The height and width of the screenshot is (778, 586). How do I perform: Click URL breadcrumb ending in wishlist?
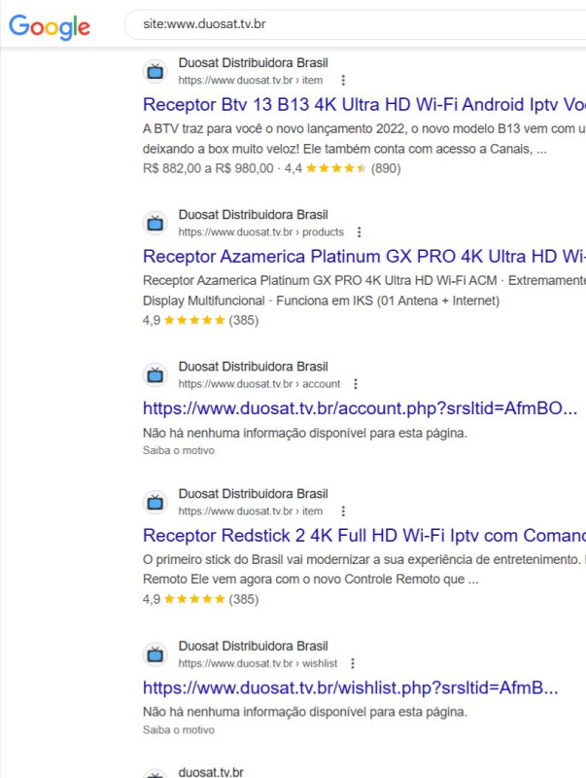coord(258,663)
